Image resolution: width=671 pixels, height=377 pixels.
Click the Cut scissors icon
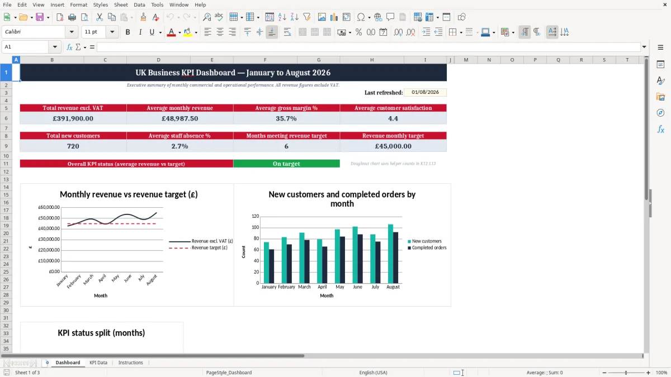coord(99,17)
